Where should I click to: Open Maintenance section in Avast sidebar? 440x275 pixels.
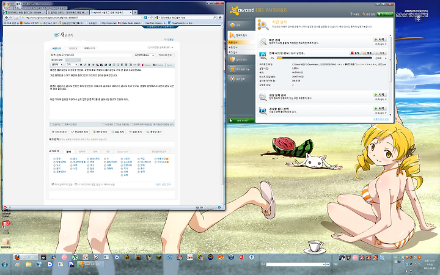[241, 79]
